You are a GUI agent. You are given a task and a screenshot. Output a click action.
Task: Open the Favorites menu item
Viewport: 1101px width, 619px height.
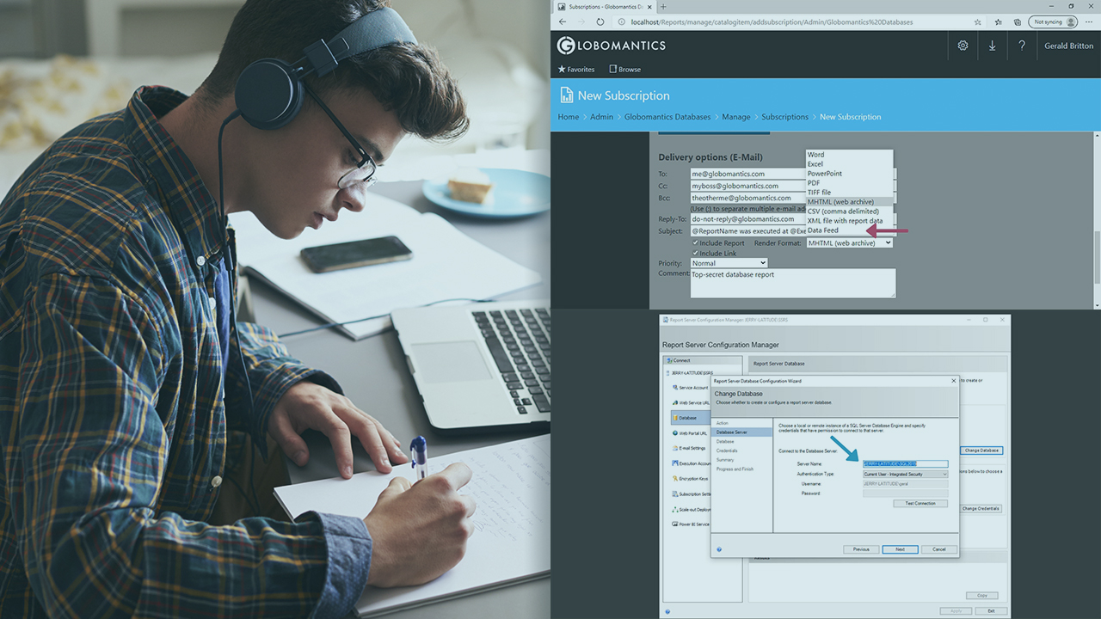tap(575, 70)
